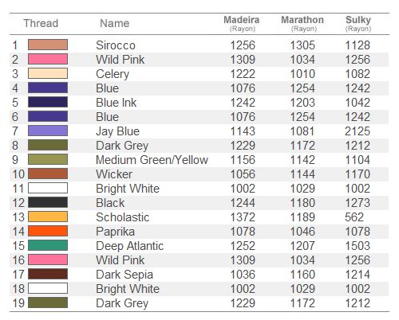Click the Blue Ink swatch in row 5

pyautogui.click(x=48, y=102)
